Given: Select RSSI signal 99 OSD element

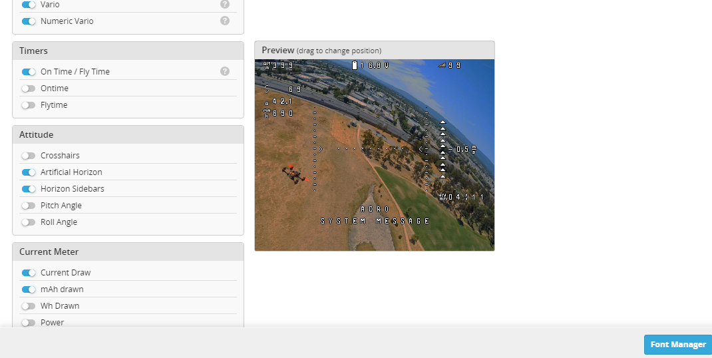Looking at the screenshot, I should click(450, 65).
